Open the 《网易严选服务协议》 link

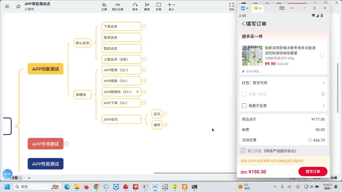point(280,151)
